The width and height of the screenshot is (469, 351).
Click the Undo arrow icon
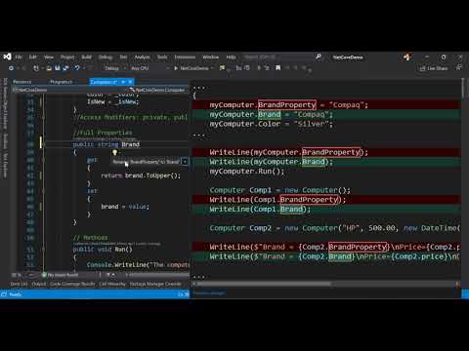tap(77, 68)
